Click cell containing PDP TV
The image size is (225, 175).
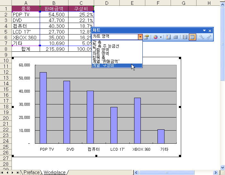[x=26, y=14]
